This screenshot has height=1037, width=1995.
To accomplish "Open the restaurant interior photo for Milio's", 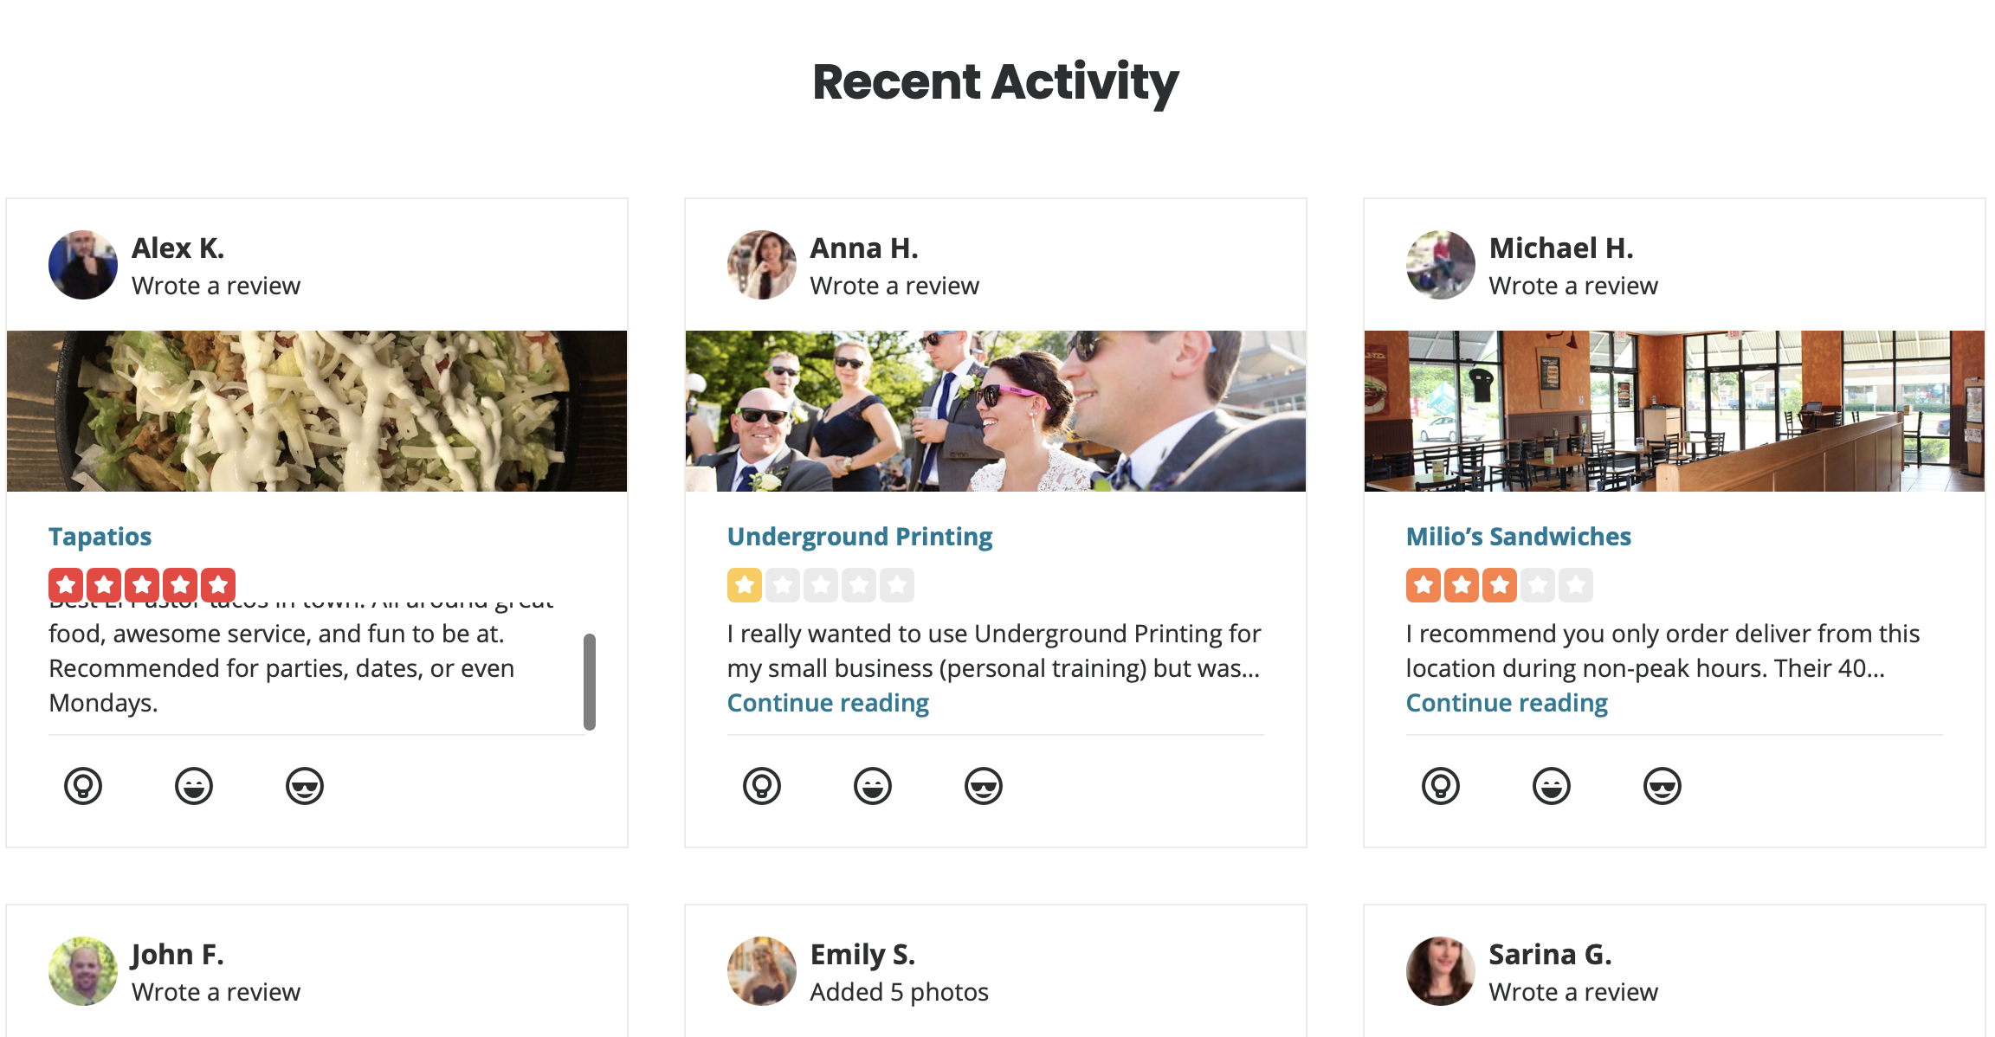I will (x=1675, y=411).
